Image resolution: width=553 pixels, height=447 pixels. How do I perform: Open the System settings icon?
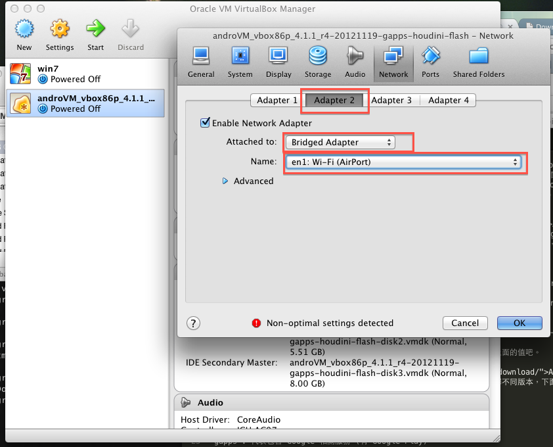tap(240, 62)
